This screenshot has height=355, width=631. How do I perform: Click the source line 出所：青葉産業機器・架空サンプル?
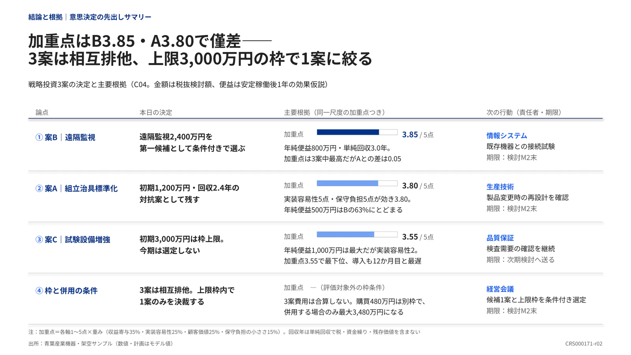click(x=102, y=344)
